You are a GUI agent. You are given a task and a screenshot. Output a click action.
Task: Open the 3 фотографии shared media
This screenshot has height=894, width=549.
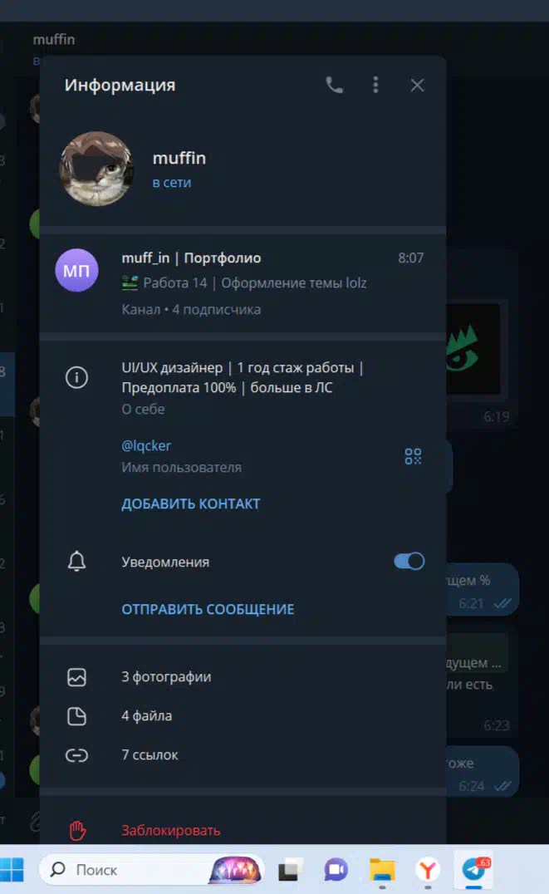[x=243, y=677]
